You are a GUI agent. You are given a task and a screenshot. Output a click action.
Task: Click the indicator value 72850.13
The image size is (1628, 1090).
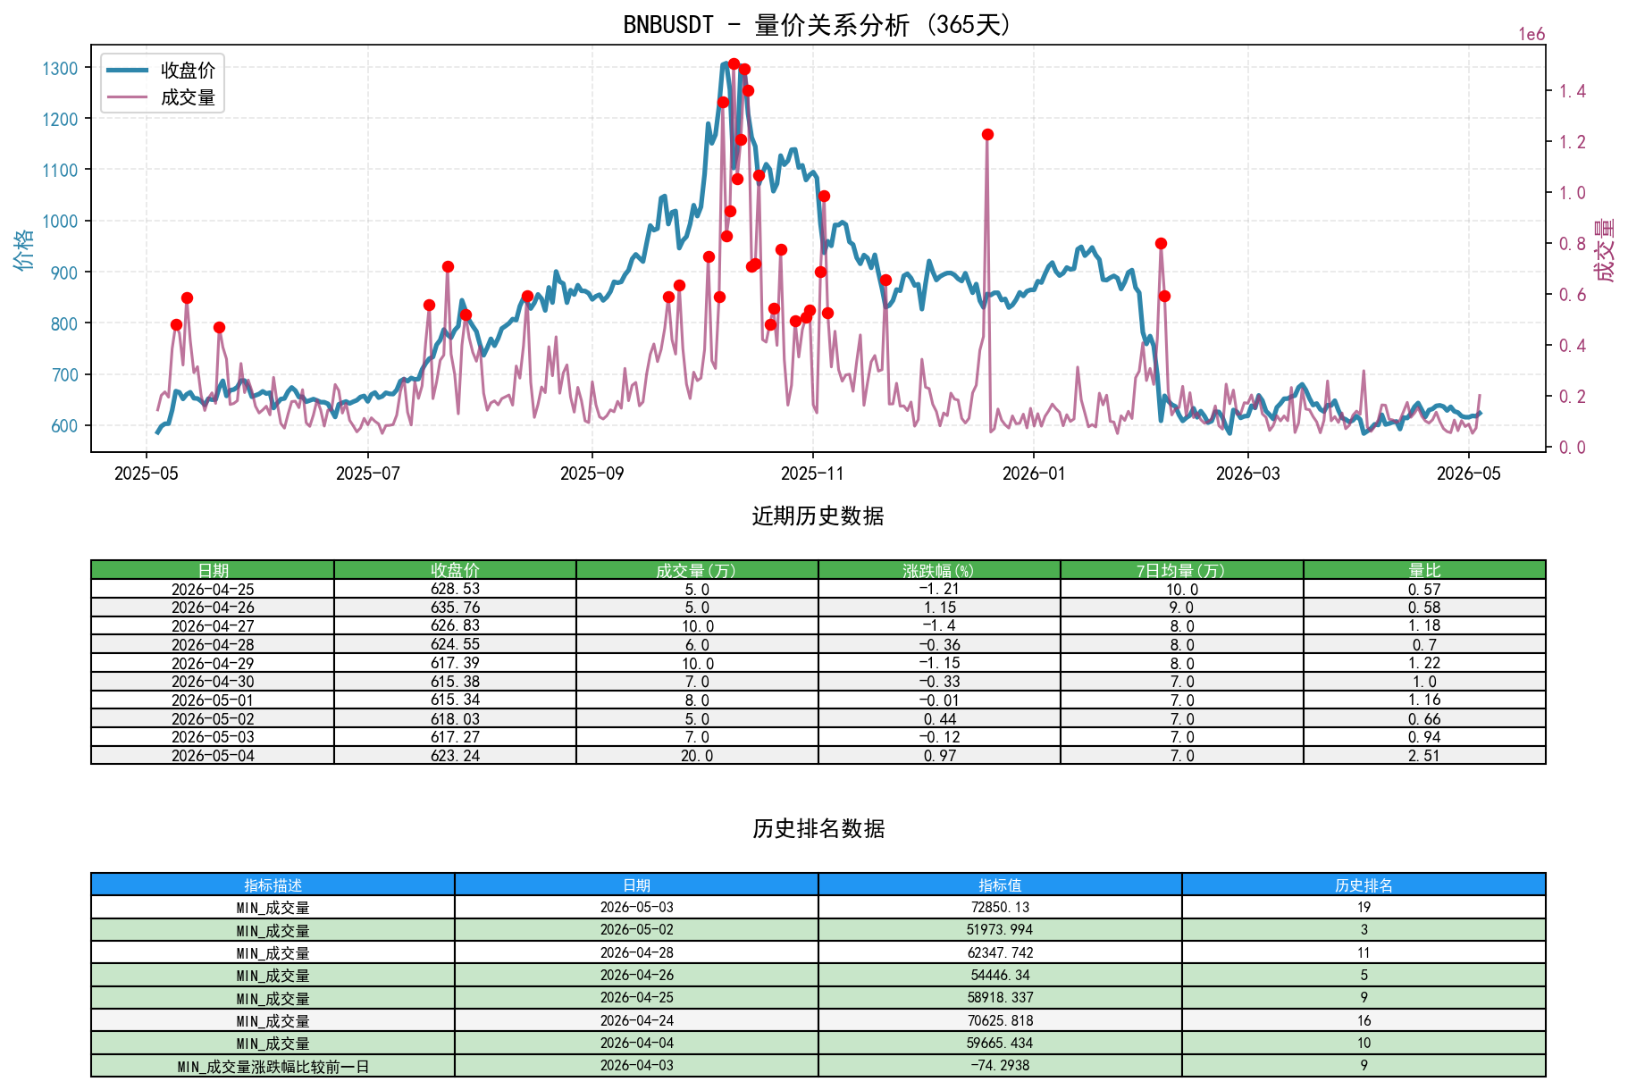point(1000,907)
